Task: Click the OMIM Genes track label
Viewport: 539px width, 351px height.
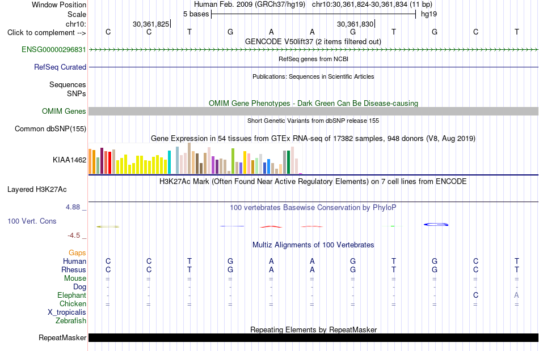Action: tap(64, 111)
